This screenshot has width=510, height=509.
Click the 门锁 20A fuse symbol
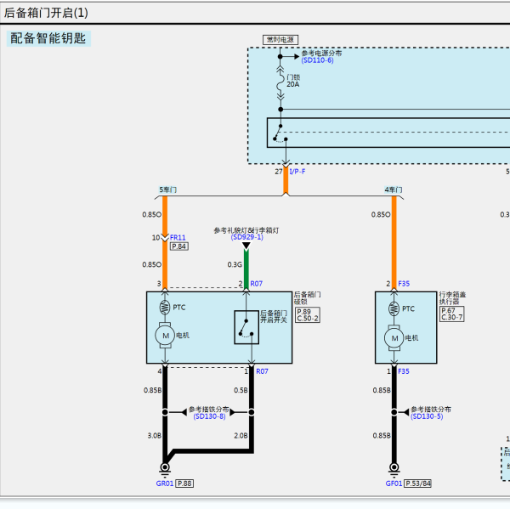(280, 83)
